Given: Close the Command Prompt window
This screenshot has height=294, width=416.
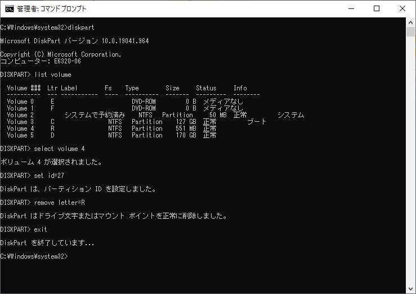Looking at the screenshot, I should tap(402, 9).
